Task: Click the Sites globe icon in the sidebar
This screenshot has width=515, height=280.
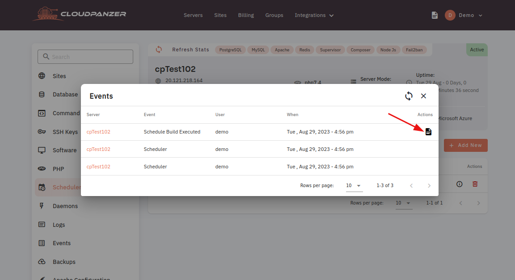Action: [42, 76]
